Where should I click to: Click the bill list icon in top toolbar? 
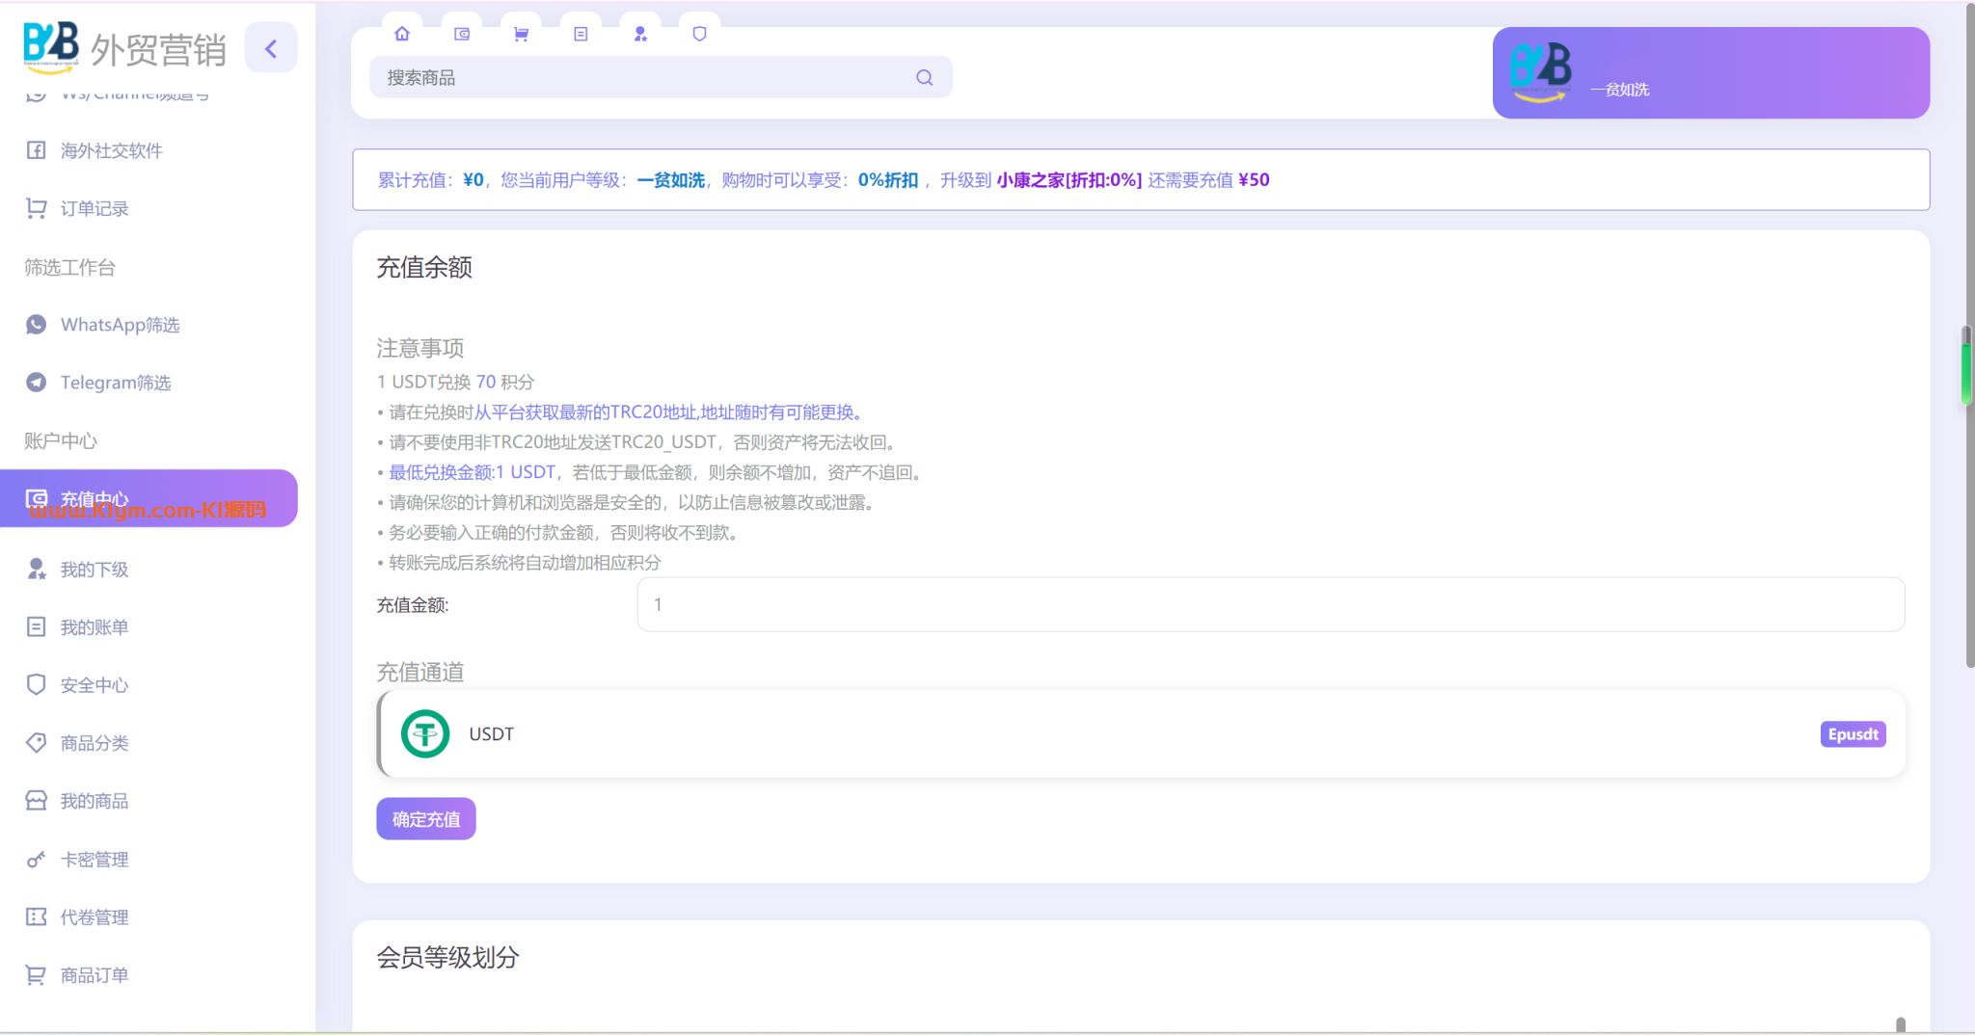(x=581, y=34)
